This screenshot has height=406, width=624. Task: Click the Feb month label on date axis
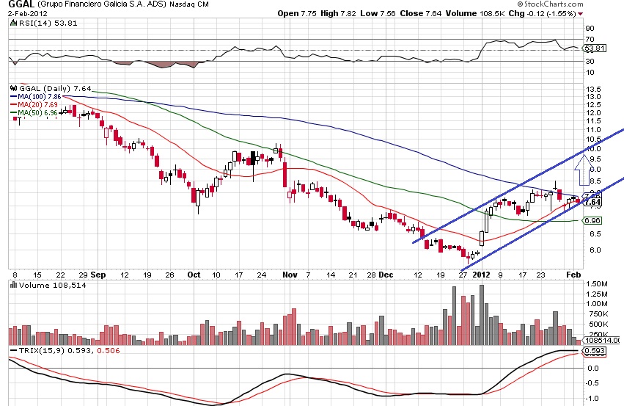tap(573, 275)
